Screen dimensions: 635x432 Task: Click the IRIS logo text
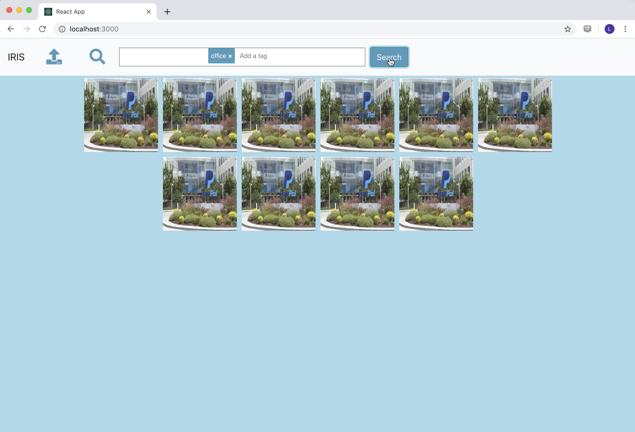(x=16, y=57)
